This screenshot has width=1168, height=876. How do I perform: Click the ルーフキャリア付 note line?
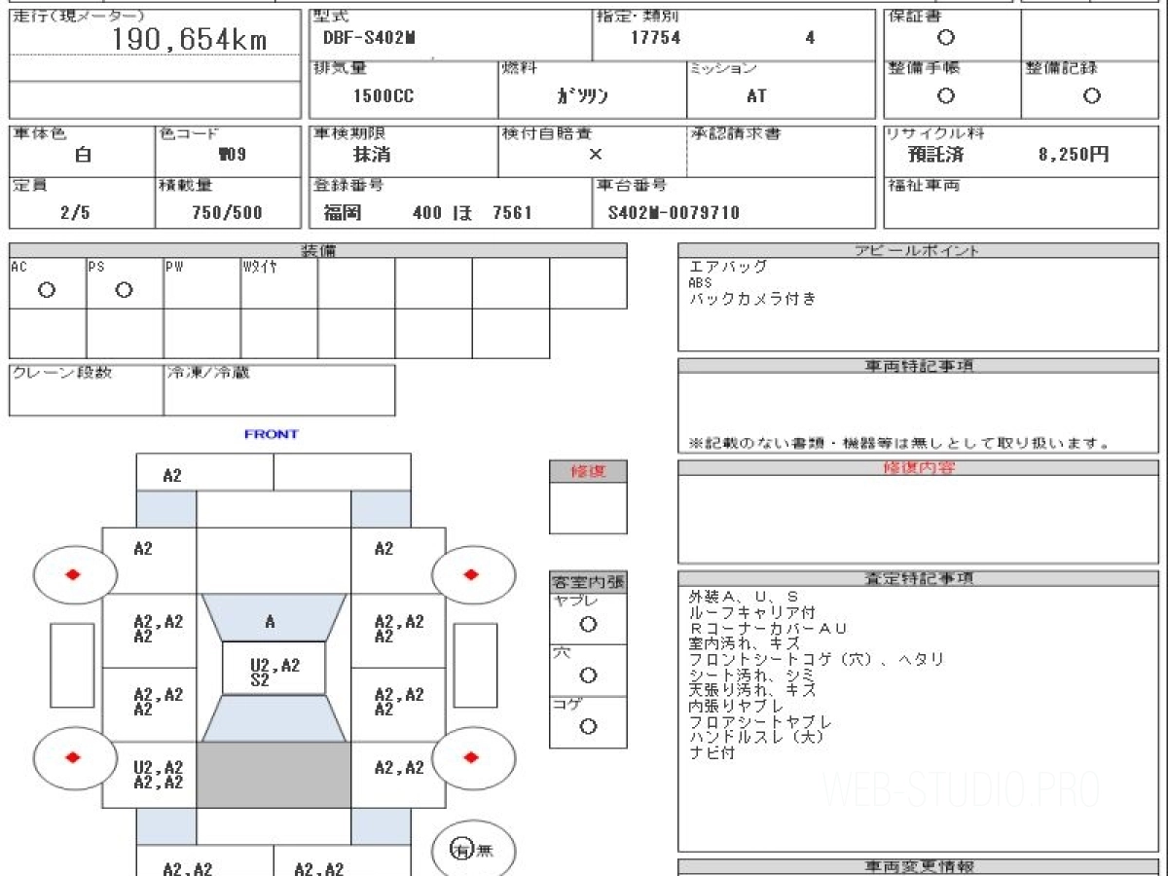pyautogui.click(x=751, y=613)
